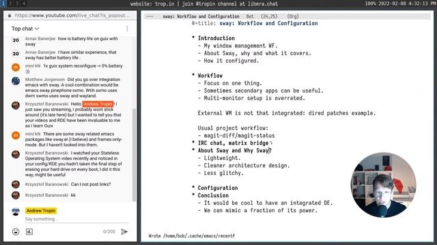437x245 pixels.
Task: Expand the Top chat dropdown
Action: (25, 29)
